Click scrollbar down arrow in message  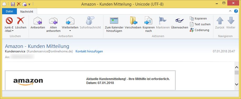(x=237, y=84)
